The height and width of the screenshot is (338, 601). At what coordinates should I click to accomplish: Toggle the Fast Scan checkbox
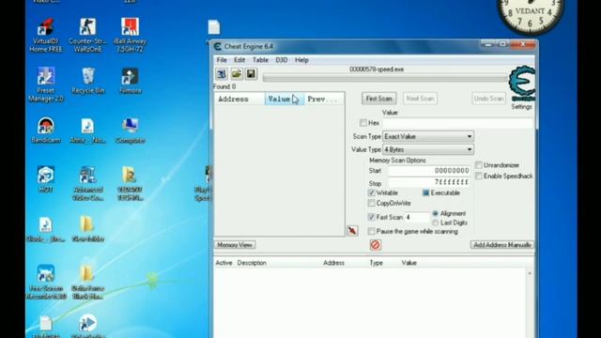372,217
